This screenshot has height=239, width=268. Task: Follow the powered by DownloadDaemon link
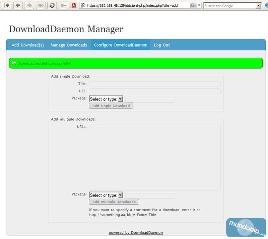tap(136, 233)
